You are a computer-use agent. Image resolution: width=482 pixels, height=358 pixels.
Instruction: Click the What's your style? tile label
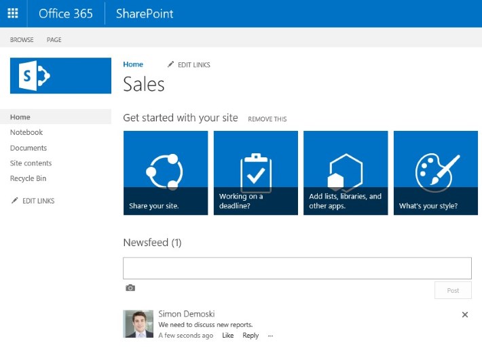click(x=428, y=205)
